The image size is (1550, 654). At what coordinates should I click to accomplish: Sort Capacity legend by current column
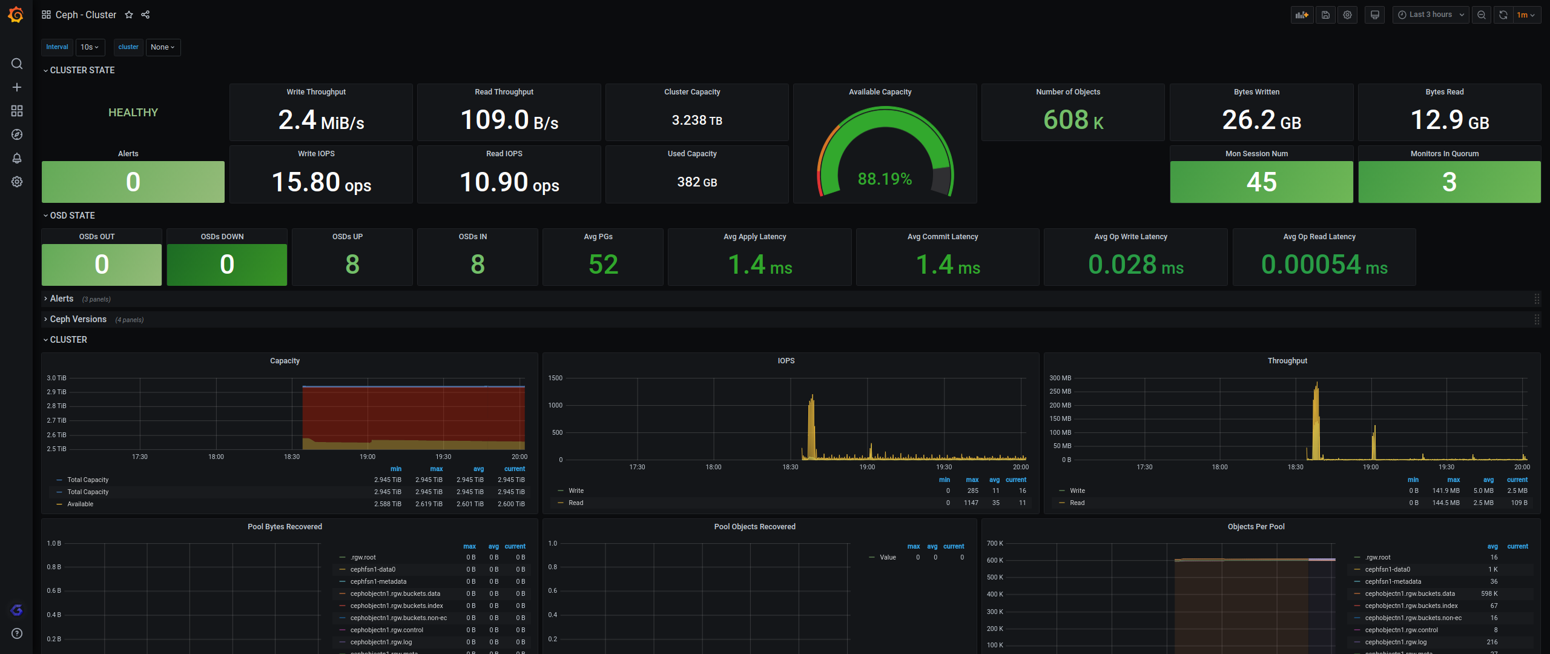(514, 469)
